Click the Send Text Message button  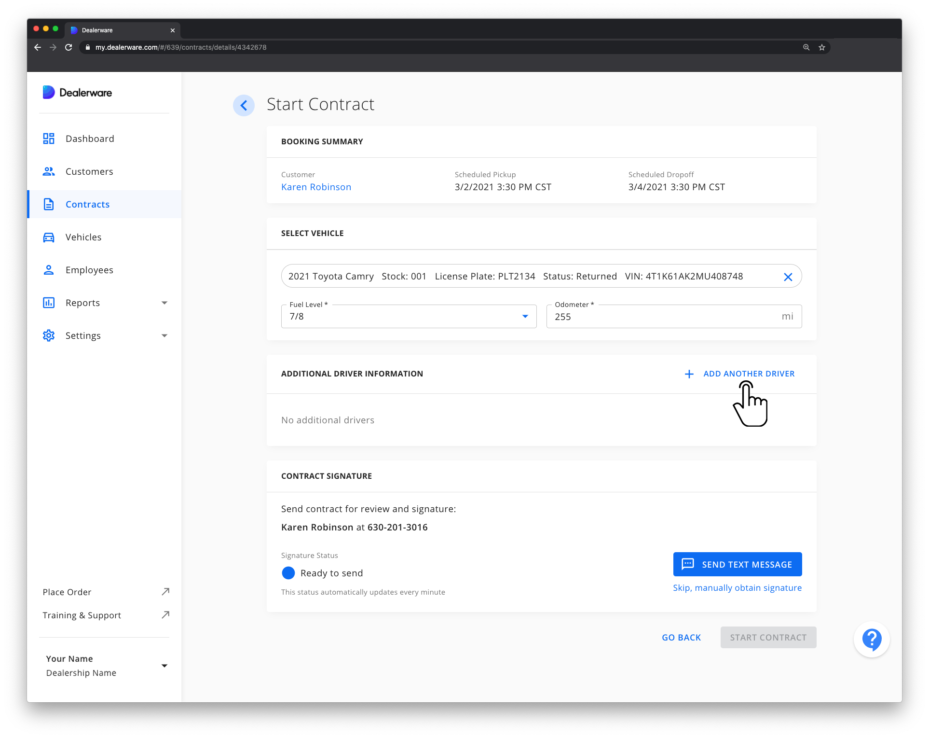coord(738,564)
